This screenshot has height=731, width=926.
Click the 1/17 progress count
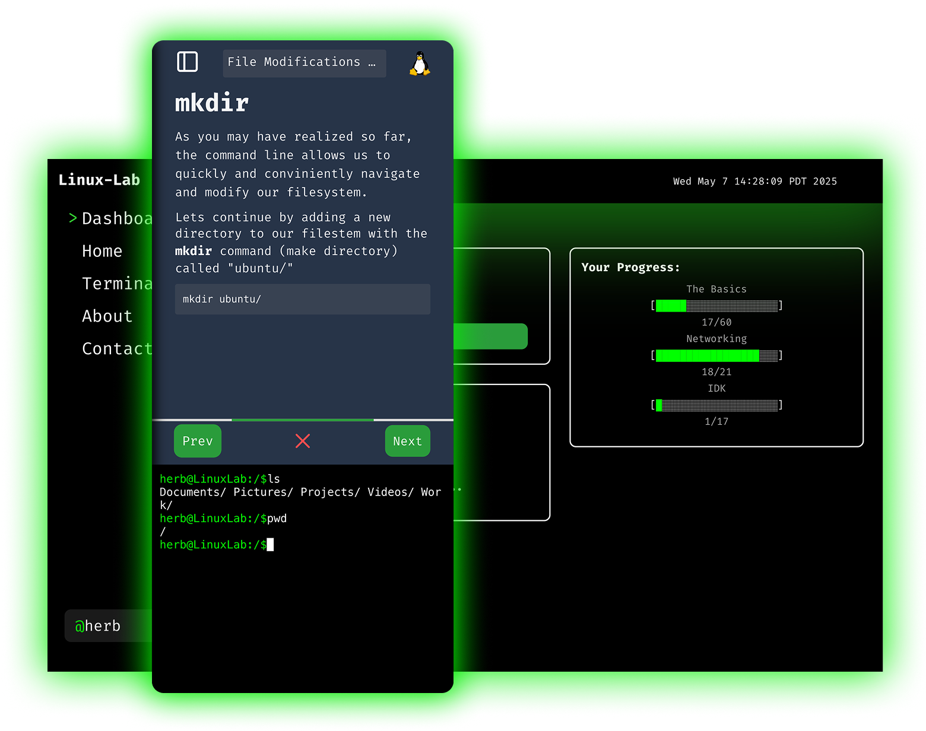(716, 422)
